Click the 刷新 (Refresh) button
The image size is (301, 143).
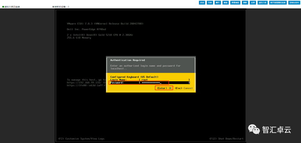click(x=245, y=3)
